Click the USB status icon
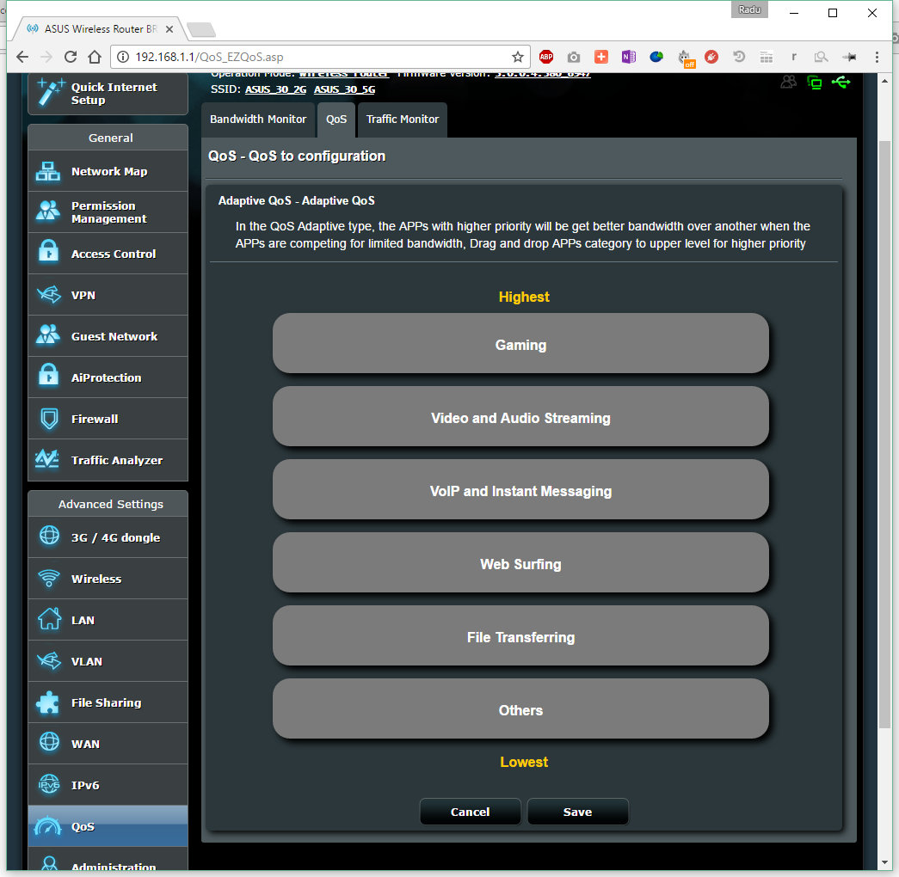Screen dimensions: 899x877 click(x=841, y=83)
